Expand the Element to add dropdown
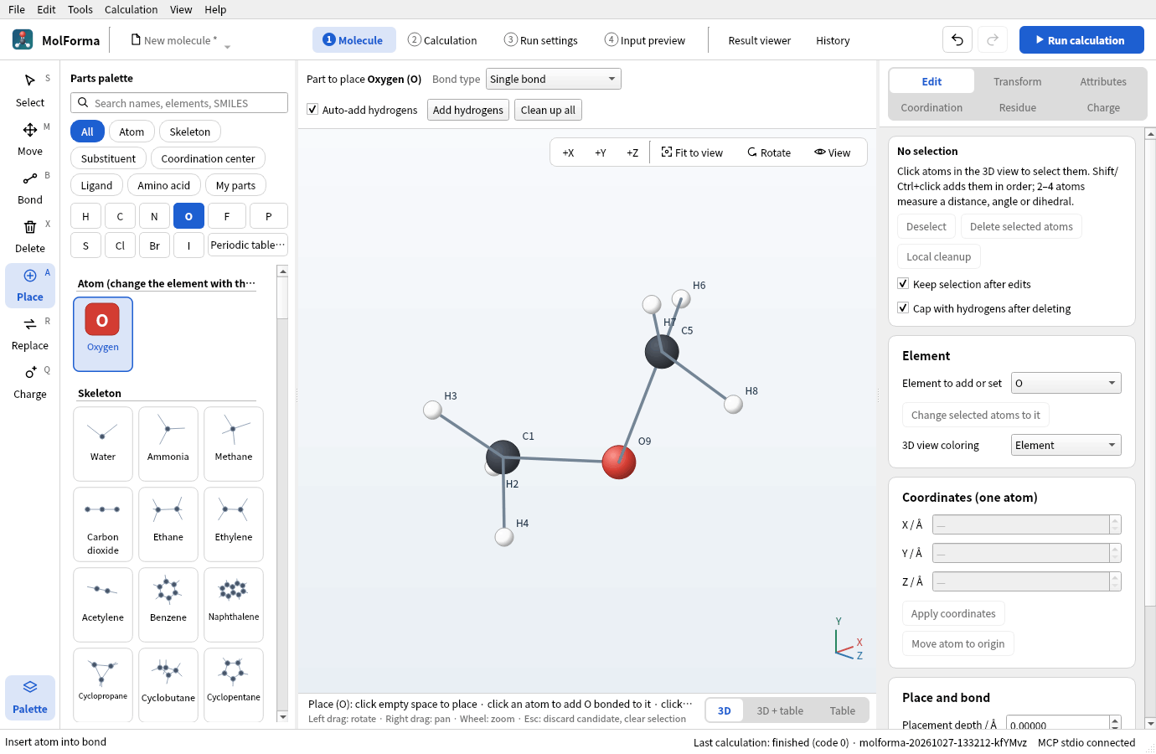1156x754 pixels. click(x=1066, y=383)
